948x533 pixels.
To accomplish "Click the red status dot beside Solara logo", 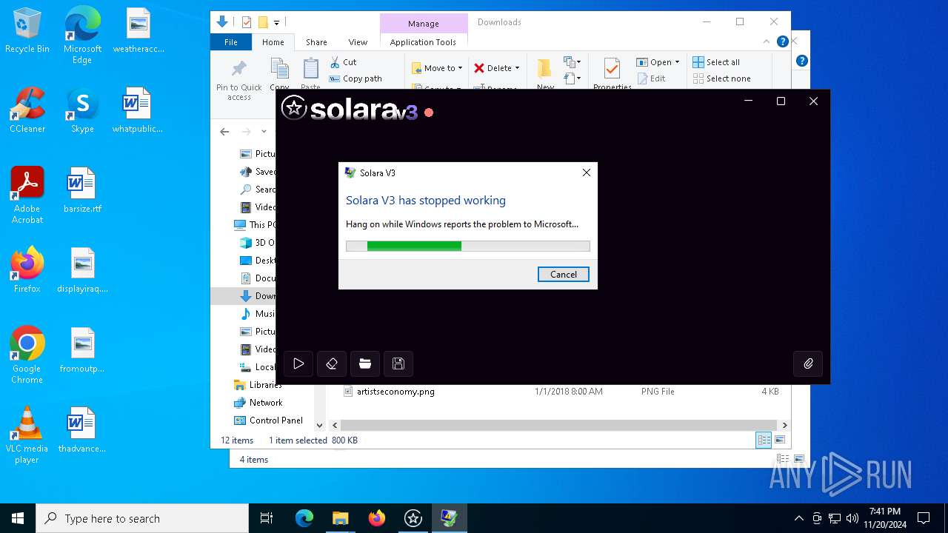I will pos(428,113).
